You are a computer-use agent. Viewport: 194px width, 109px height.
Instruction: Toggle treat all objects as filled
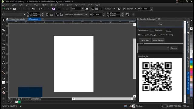tap(127, 15)
